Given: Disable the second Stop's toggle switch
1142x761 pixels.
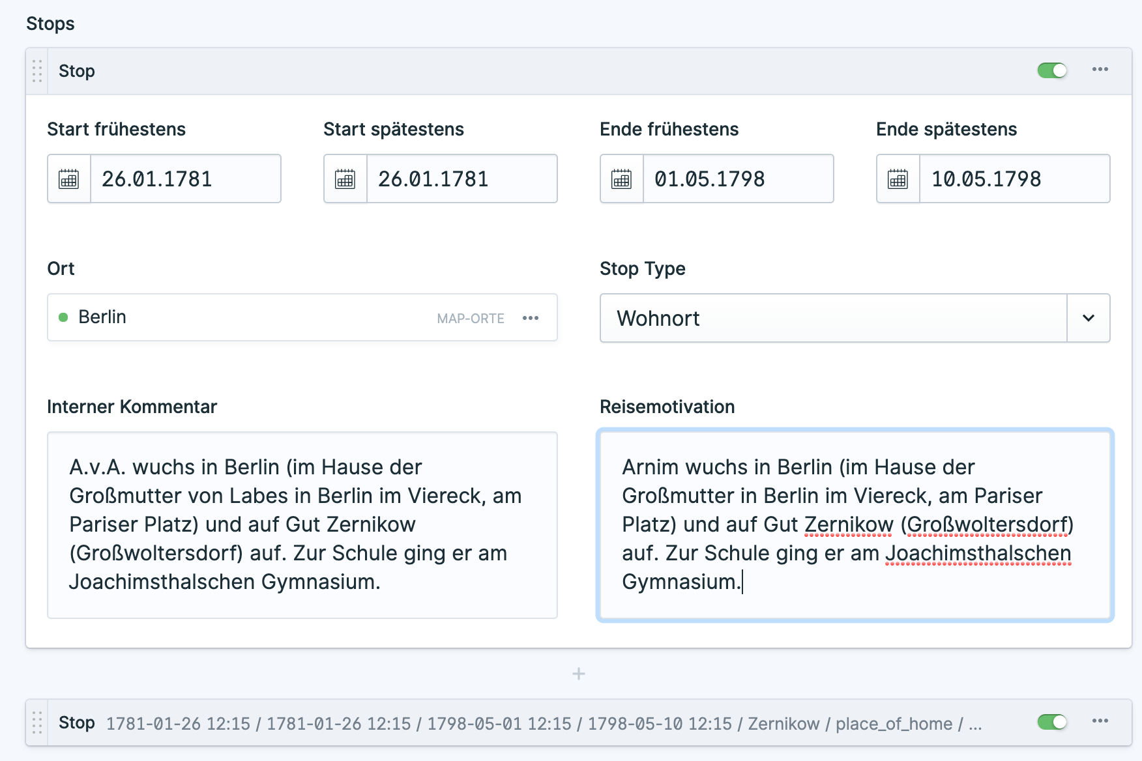Looking at the screenshot, I should tap(1051, 721).
